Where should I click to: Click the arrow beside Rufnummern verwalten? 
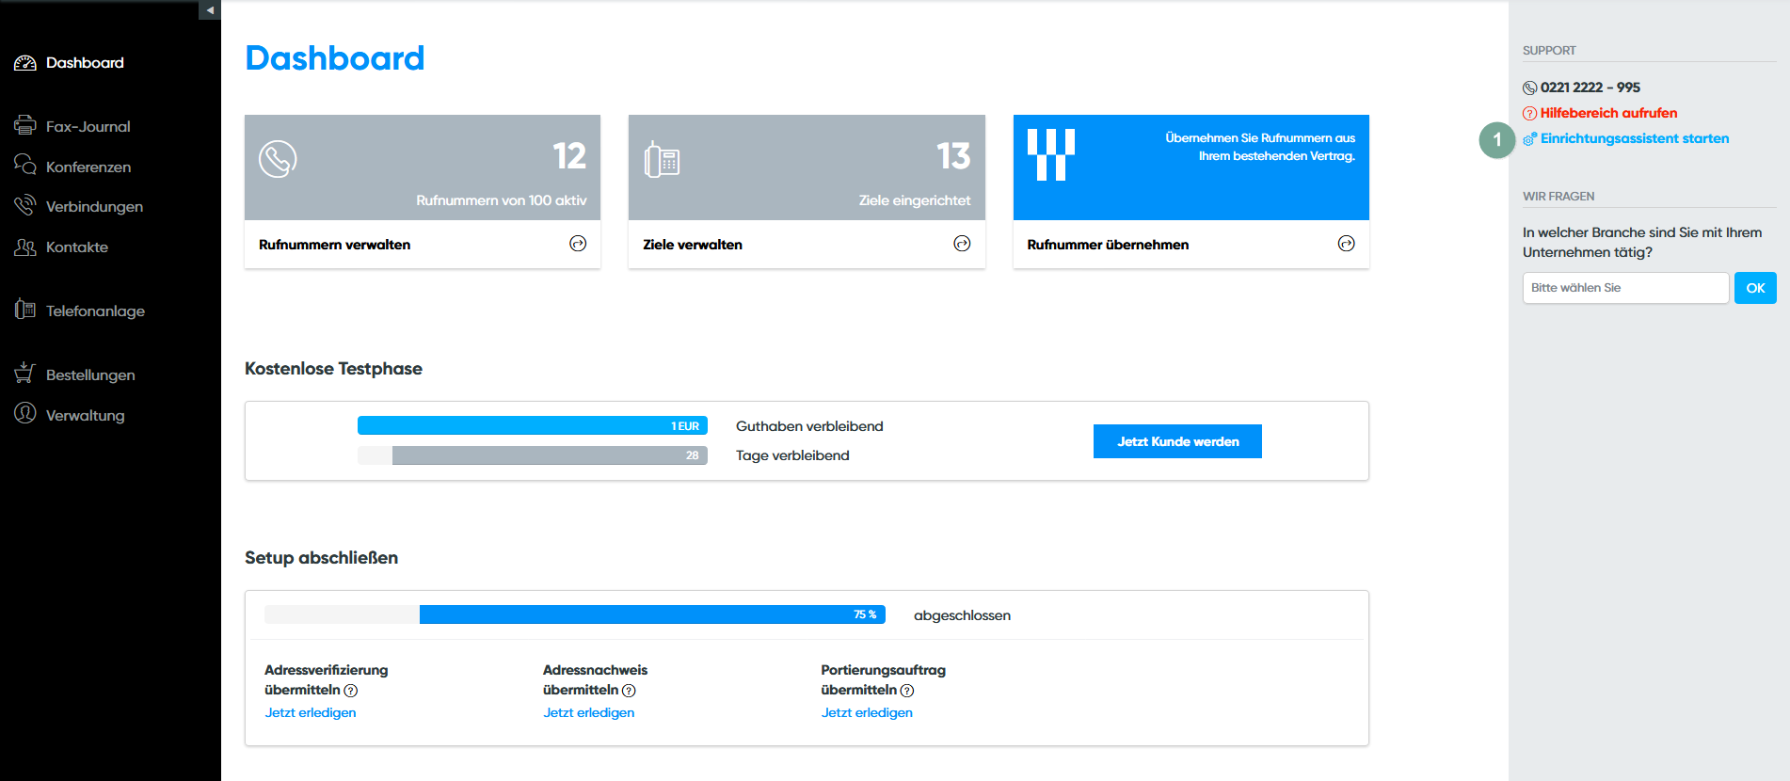point(578,244)
